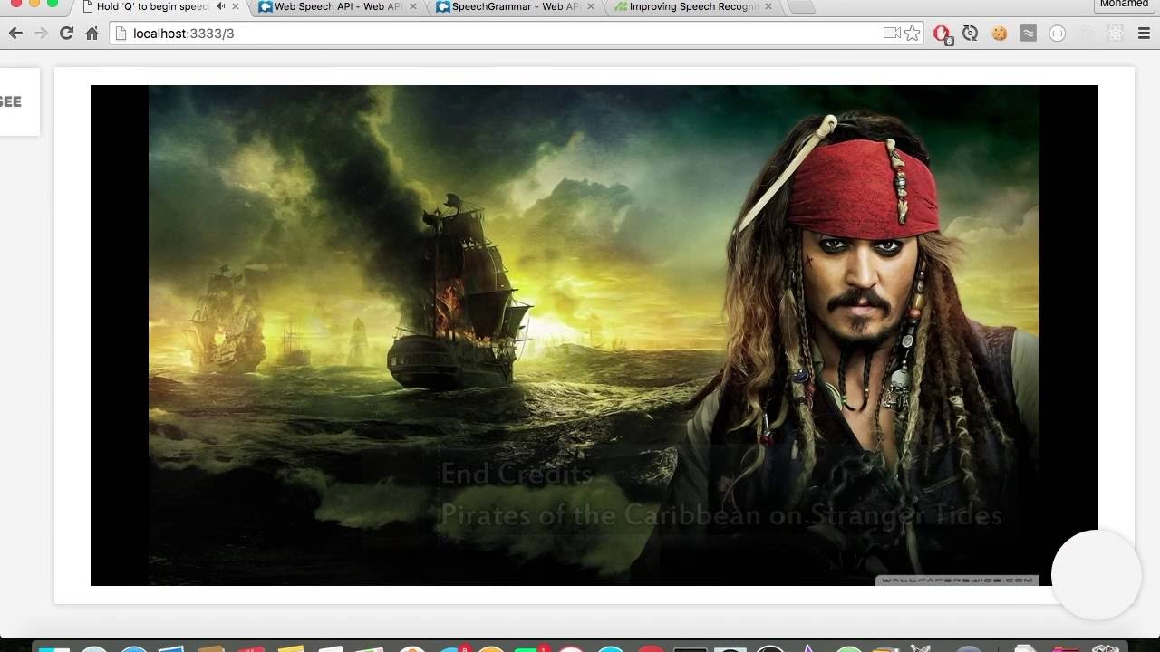The image size is (1160, 652).
Task: Close the Improving Speech Recognition tab
Action: point(768,7)
